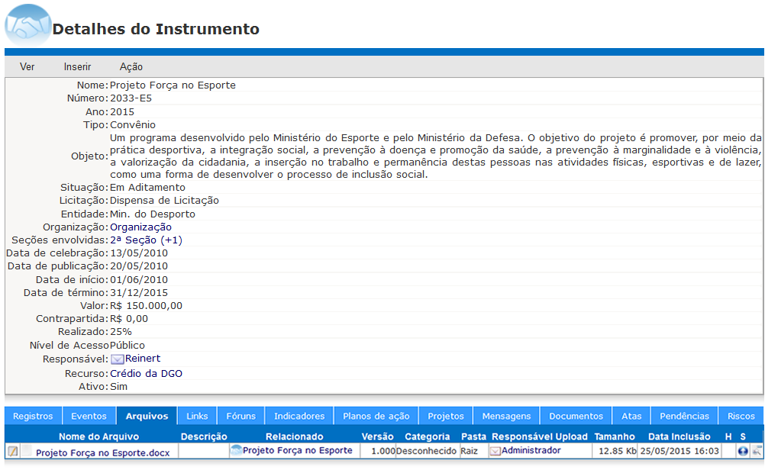Open the Inserir menu
The image size is (765, 470).
point(77,67)
